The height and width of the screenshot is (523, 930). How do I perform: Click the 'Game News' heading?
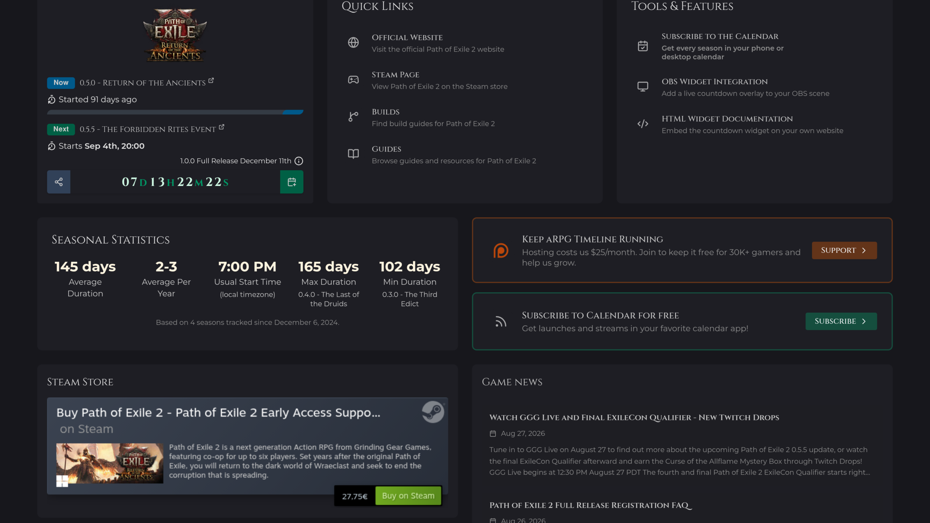(x=512, y=382)
